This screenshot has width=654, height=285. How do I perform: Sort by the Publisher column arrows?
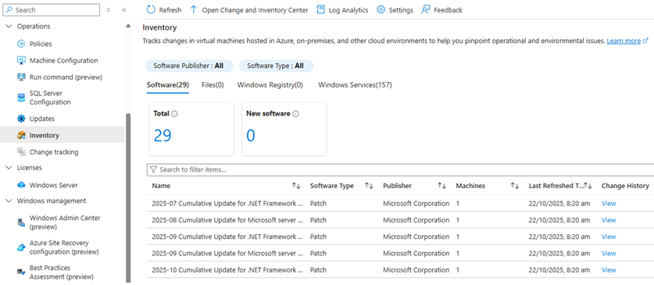click(x=441, y=186)
